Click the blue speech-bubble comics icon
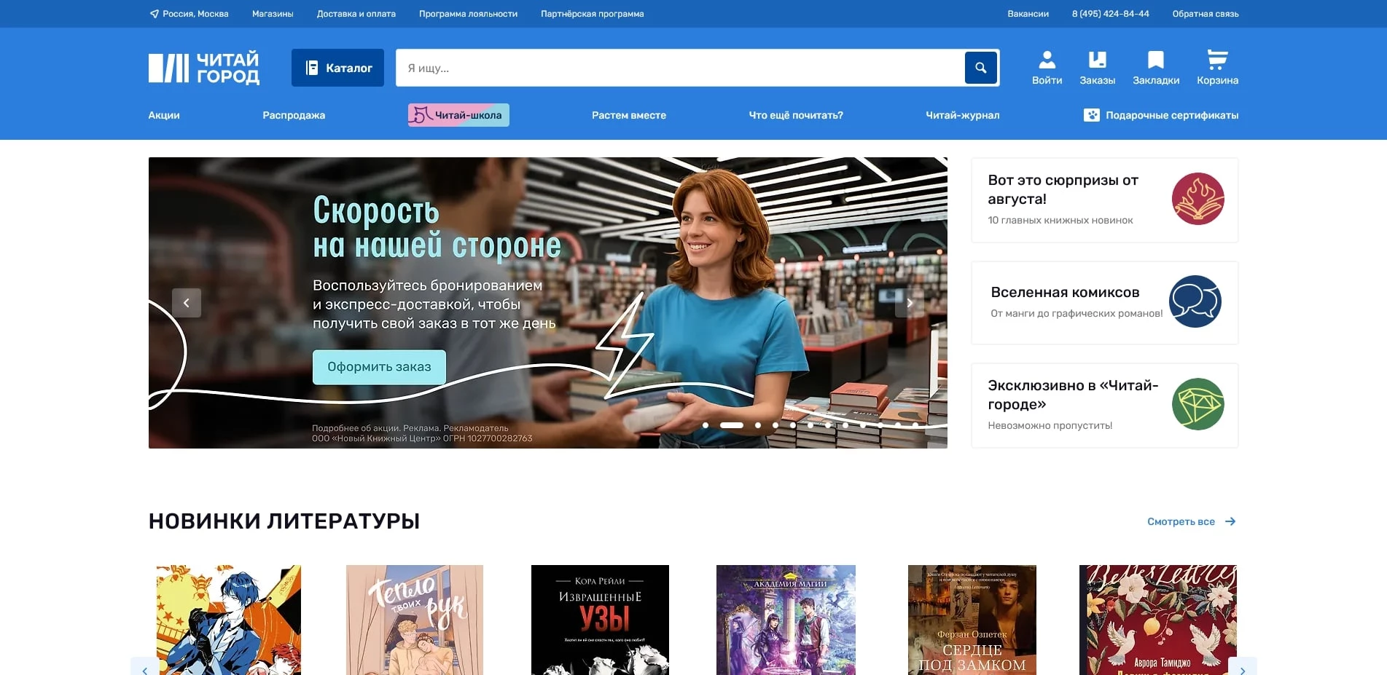The width and height of the screenshot is (1387, 675). (x=1196, y=302)
